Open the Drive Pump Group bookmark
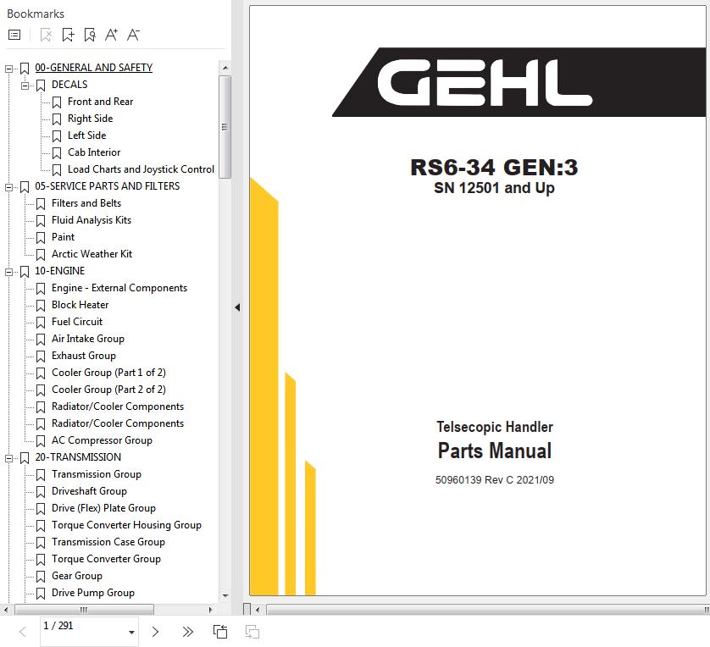This screenshot has width=710, height=647. point(93,593)
